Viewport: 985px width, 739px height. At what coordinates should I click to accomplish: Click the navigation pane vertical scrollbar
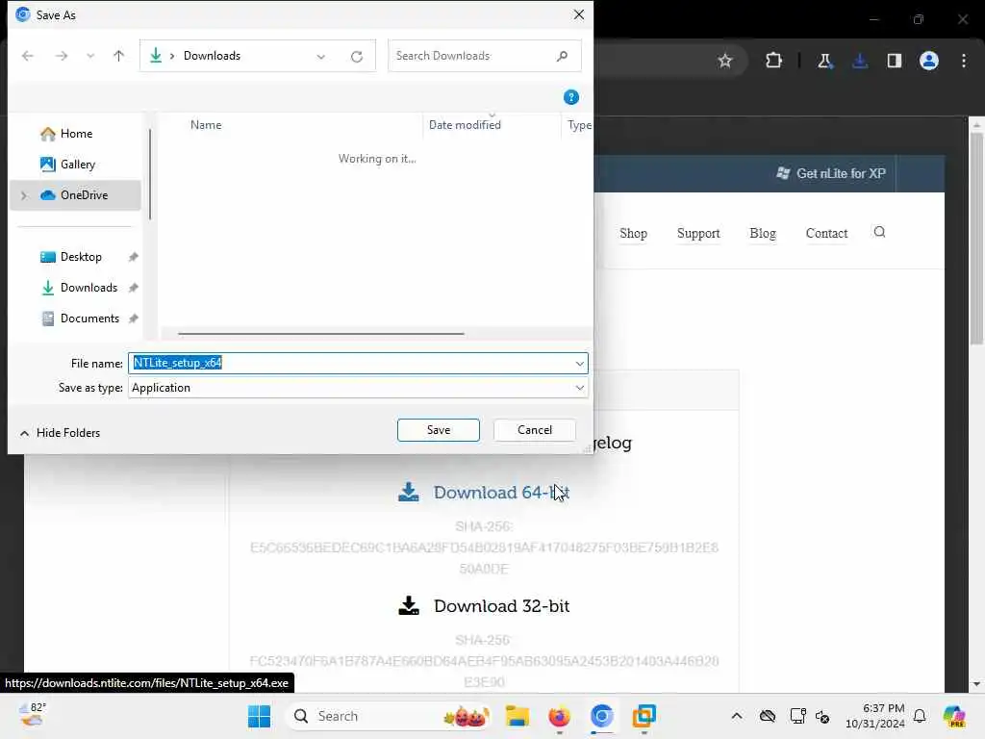[x=149, y=175]
